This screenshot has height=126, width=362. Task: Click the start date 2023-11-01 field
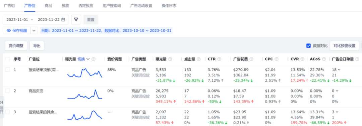click(17, 20)
